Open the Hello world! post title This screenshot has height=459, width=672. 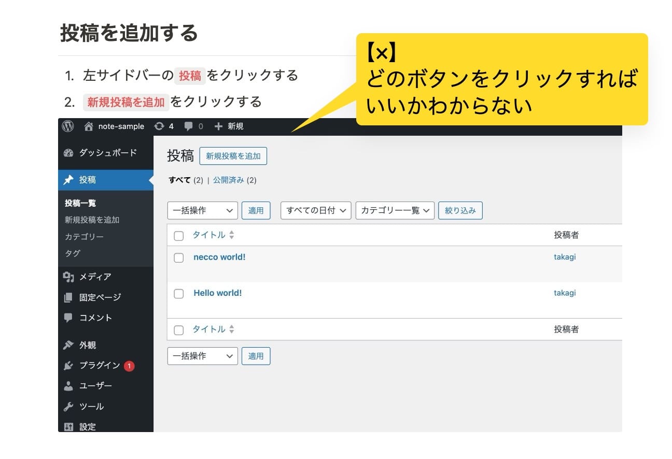coord(218,293)
